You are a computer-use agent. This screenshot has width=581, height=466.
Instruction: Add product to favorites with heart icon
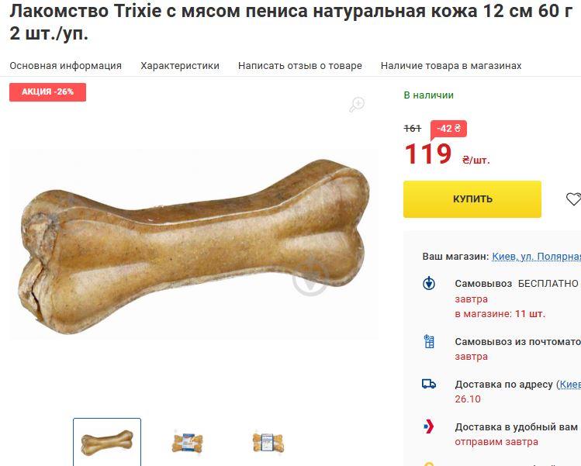pos(573,199)
